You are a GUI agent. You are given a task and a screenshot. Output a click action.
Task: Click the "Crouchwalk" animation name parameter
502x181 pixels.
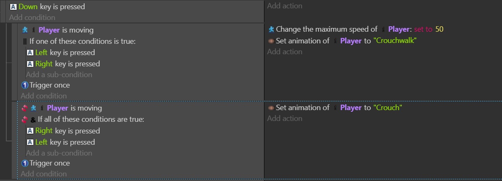[395, 41]
